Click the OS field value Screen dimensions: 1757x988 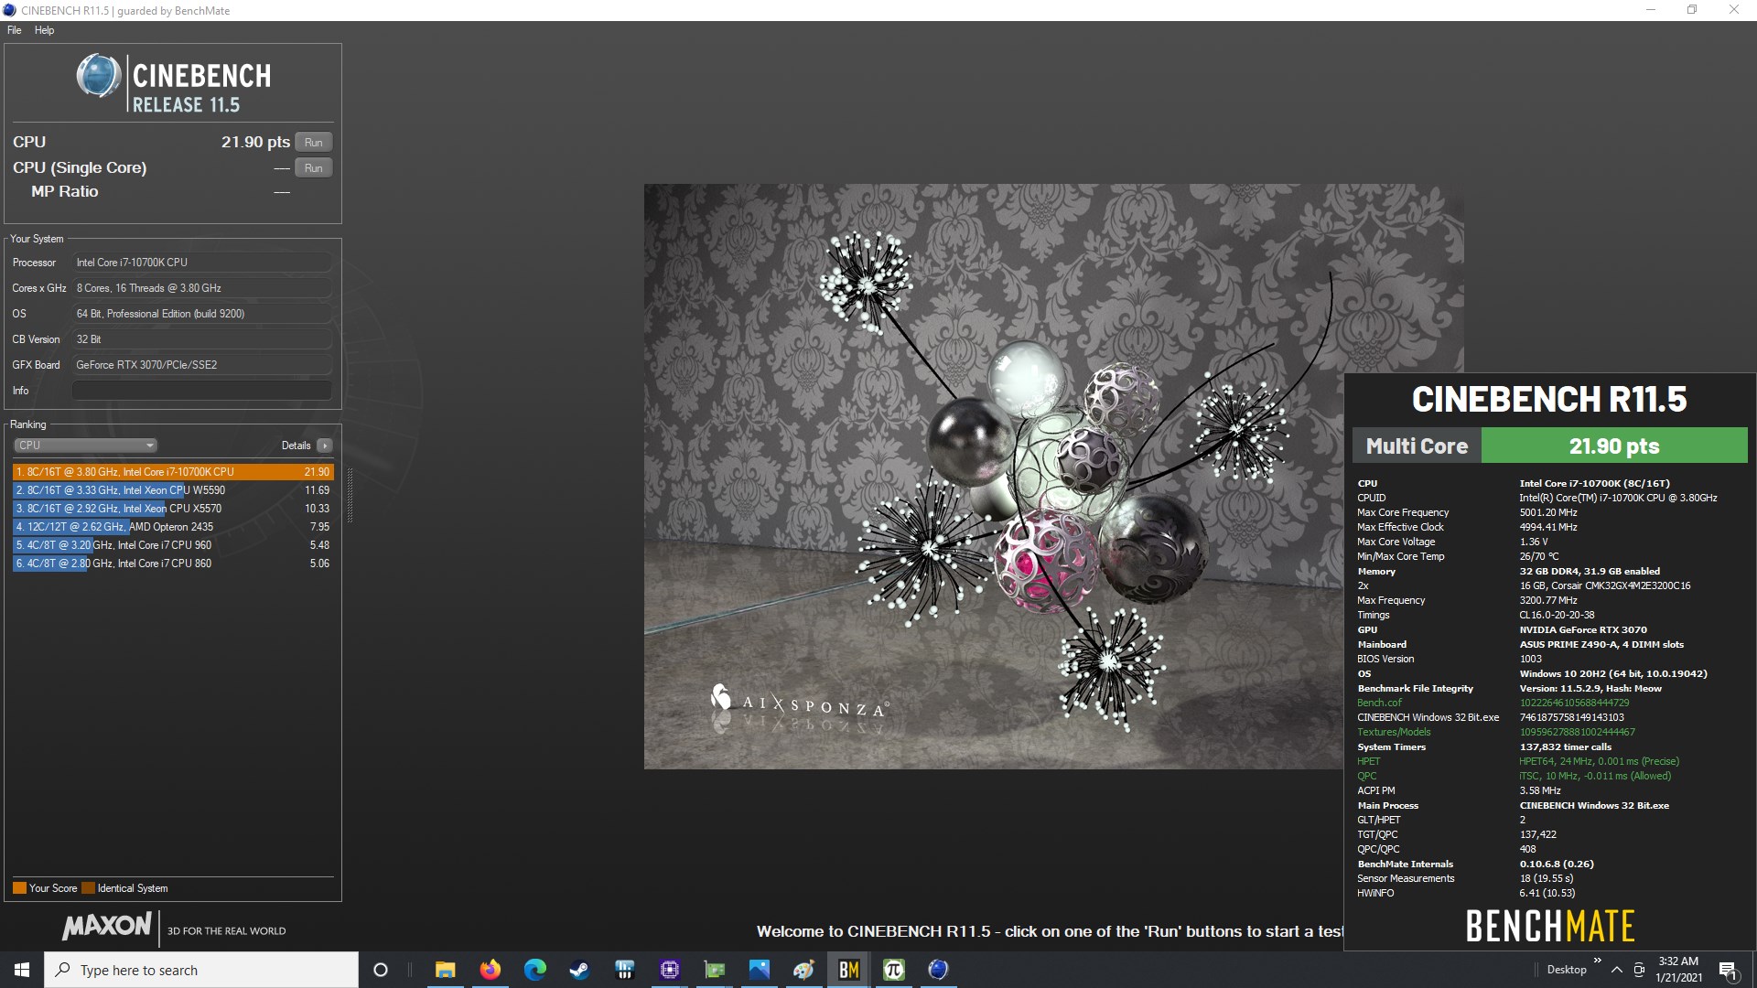coord(201,314)
